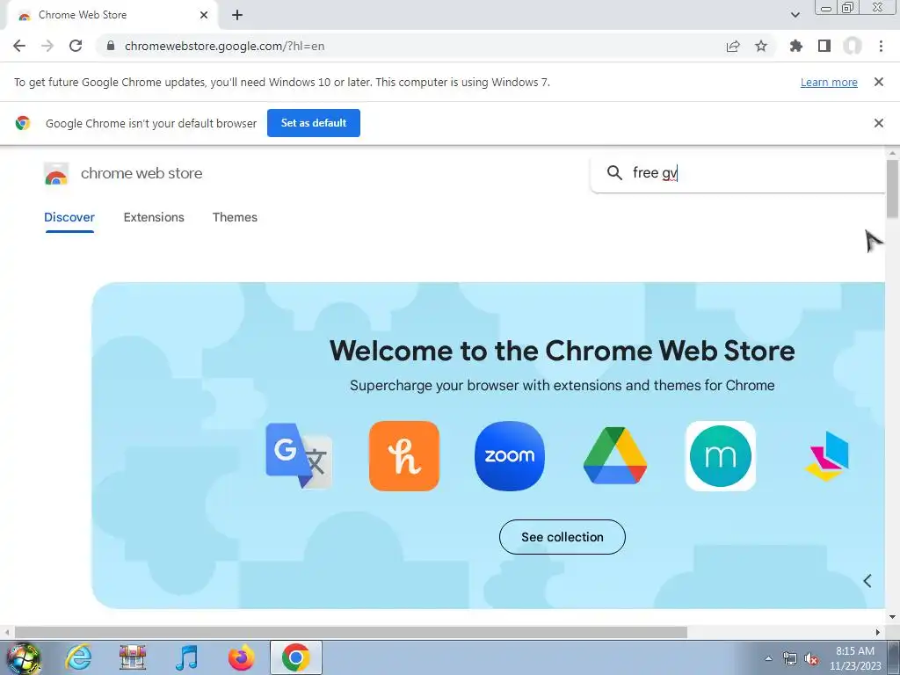Click the taskbar clock showing 8:15 AM
Viewport: 900px width, 675px height.
click(854, 658)
